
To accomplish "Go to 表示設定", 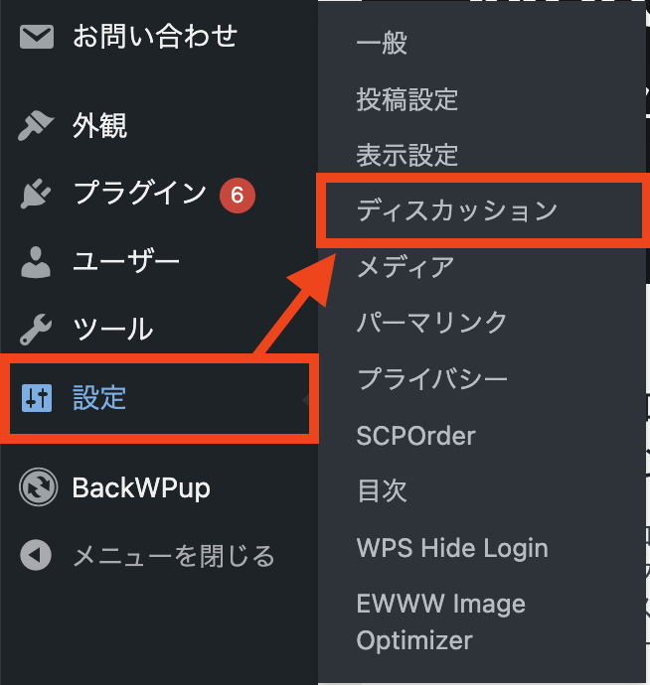I will [x=407, y=155].
